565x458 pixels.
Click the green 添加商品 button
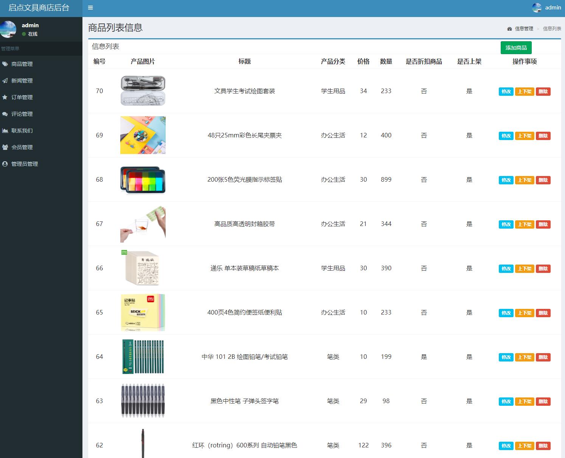517,48
